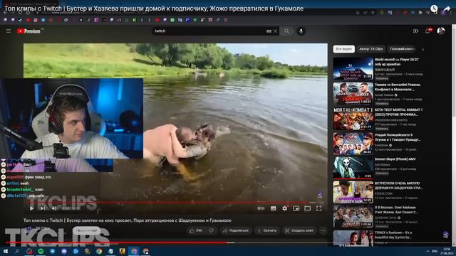Image resolution: width=456 pixels, height=256 pixels.
Task: Seek on the inner player's red progress bar
Action: [175, 202]
